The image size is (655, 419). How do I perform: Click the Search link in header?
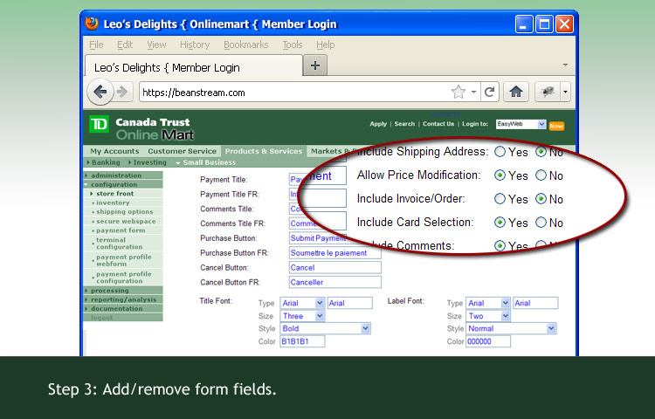click(404, 124)
